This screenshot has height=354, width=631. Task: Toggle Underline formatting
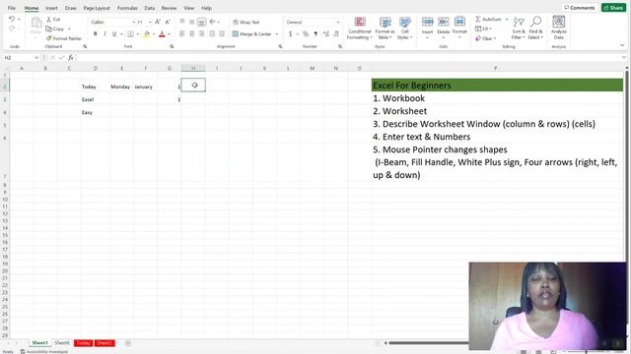tap(114, 34)
